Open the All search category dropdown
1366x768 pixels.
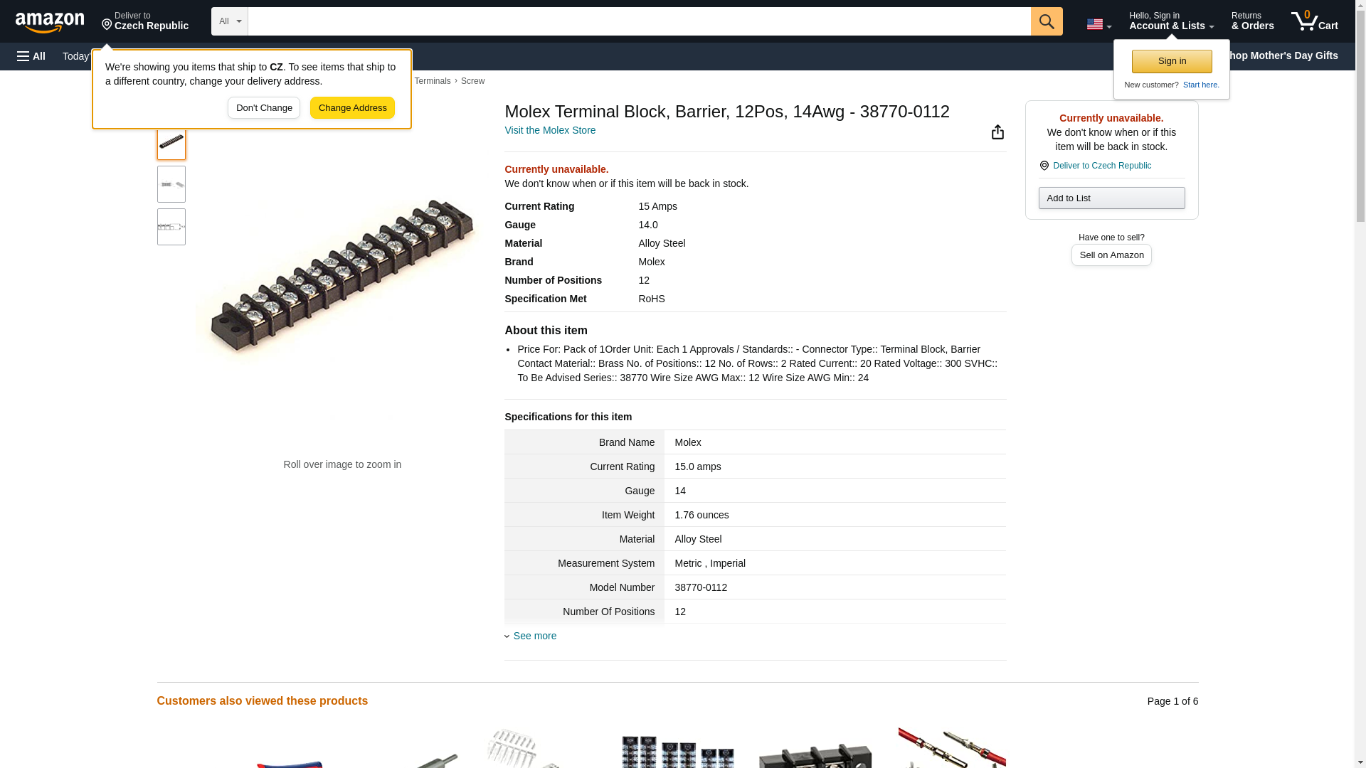(x=229, y=21)
